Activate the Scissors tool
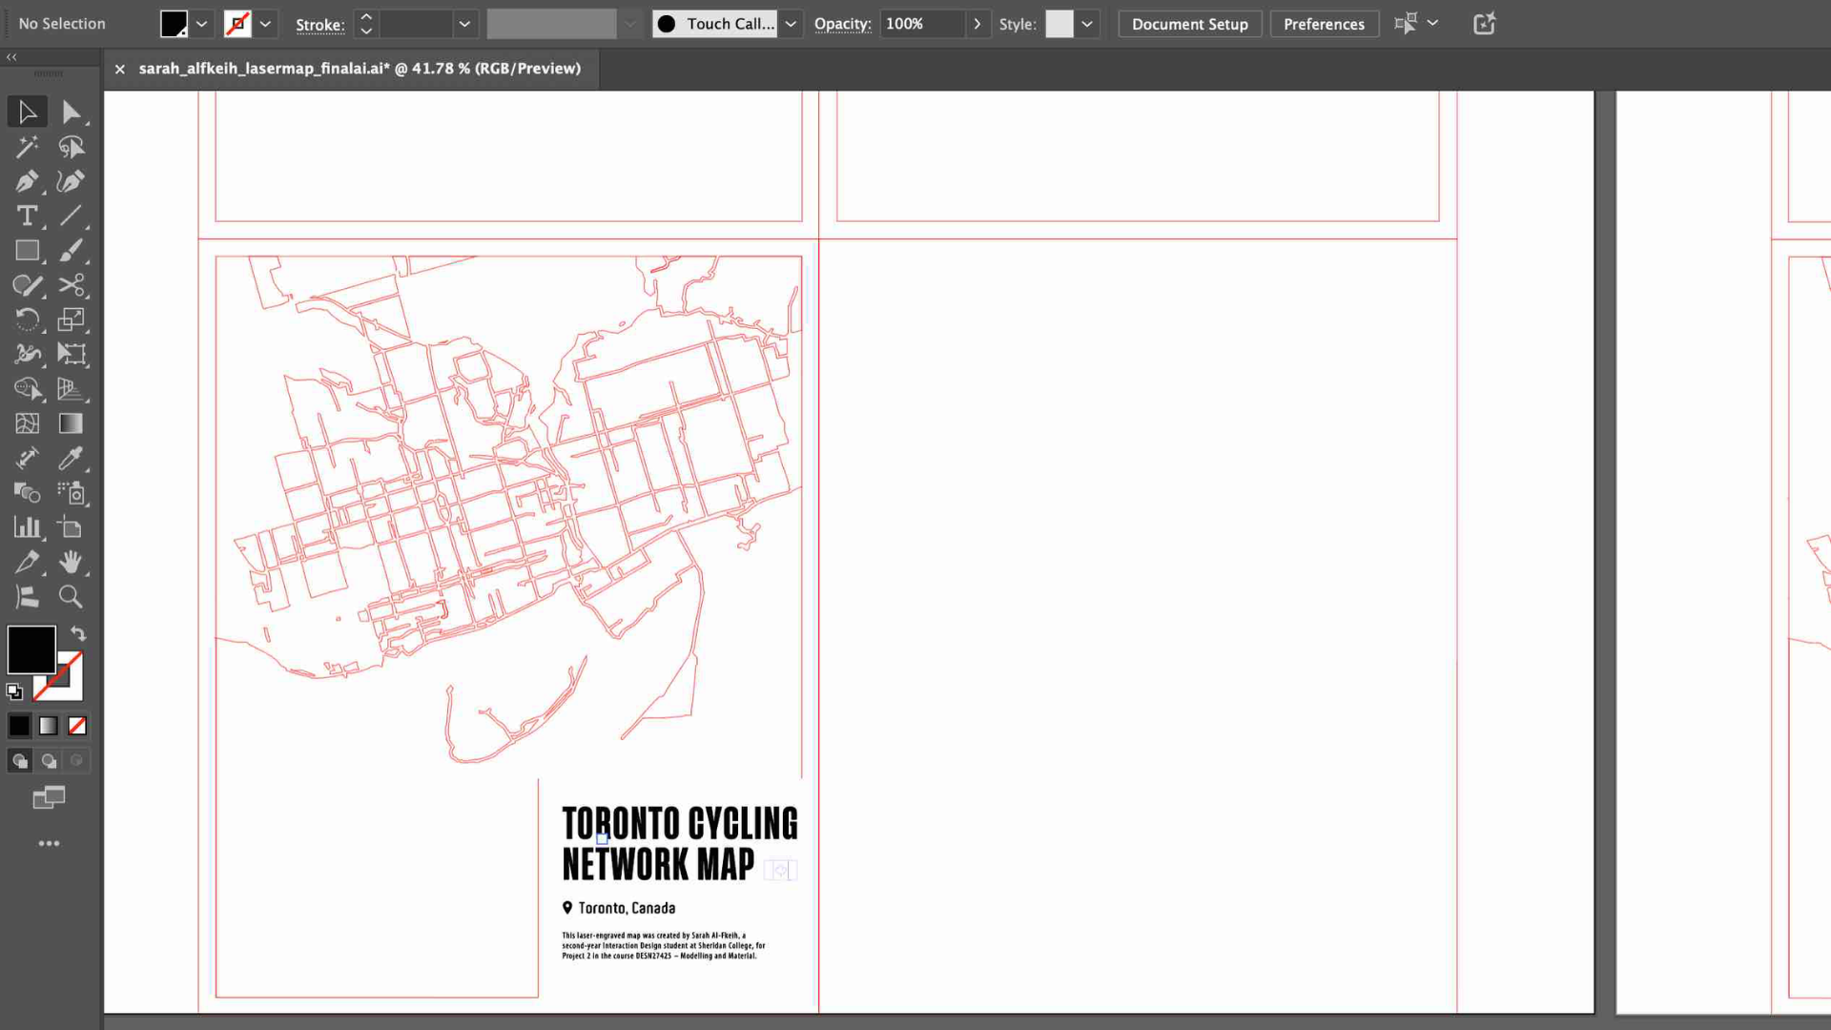Image resolution: width=1831 pixels, height=1030 pixels. pos(72,285)
